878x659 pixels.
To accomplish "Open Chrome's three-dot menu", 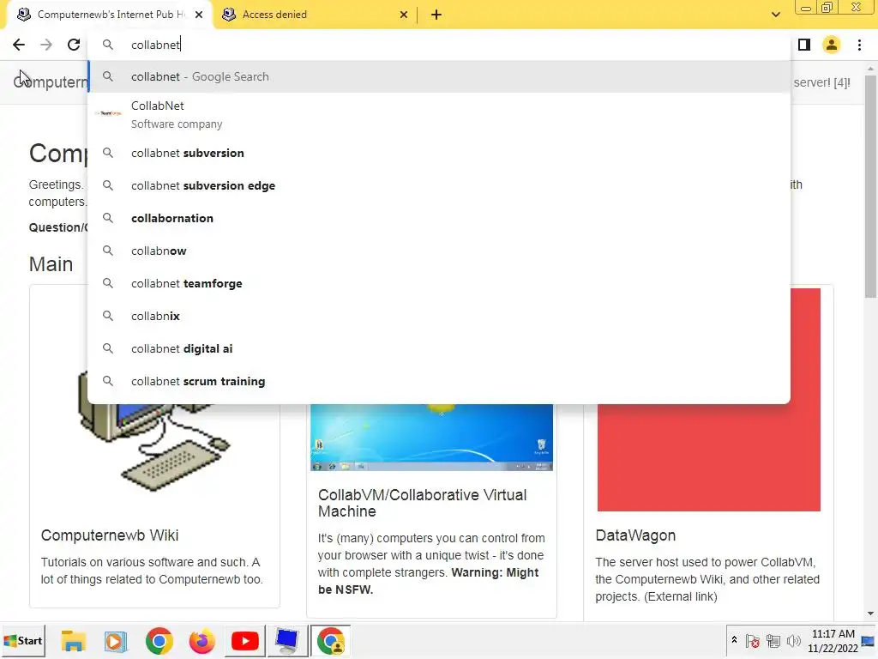I will (859, 45).
